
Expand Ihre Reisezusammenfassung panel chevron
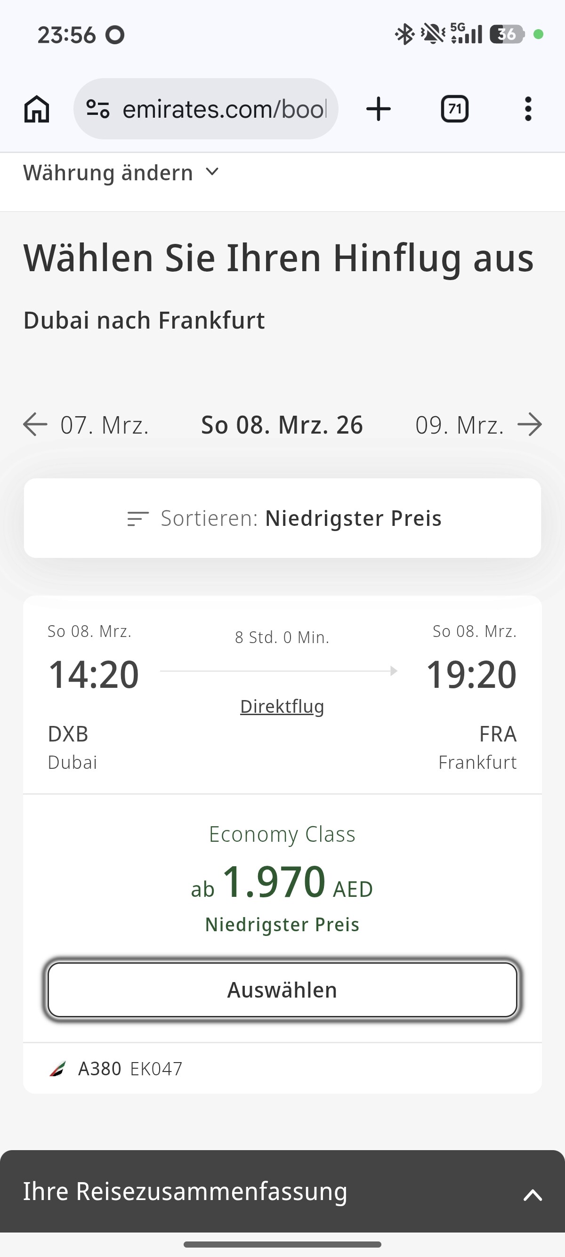533,1195
